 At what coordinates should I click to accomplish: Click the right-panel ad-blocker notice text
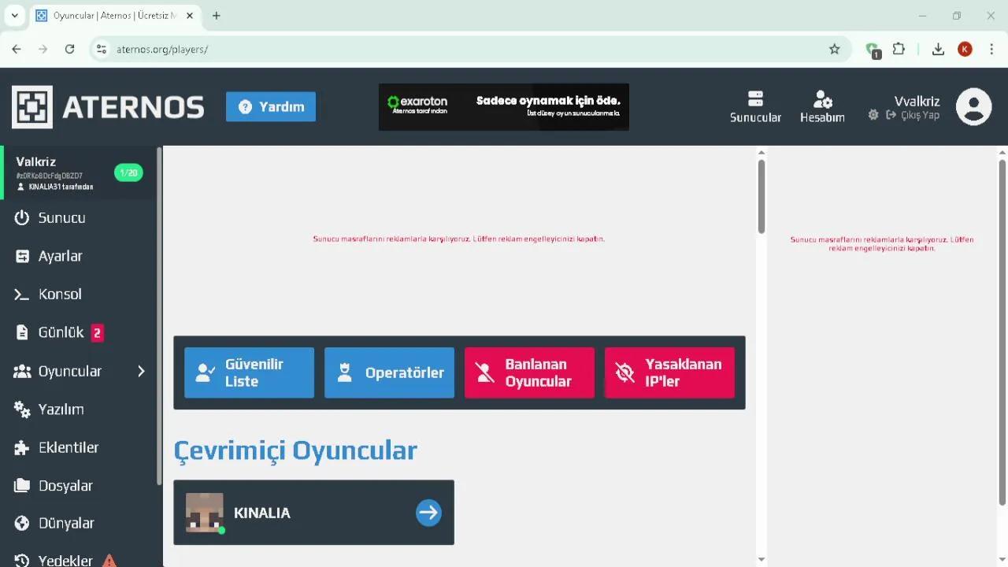pos(882,243)
